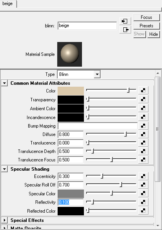The width and height of the screenshot is (162, 230).
Task: Click the Hide button
Action: (153, 34)
